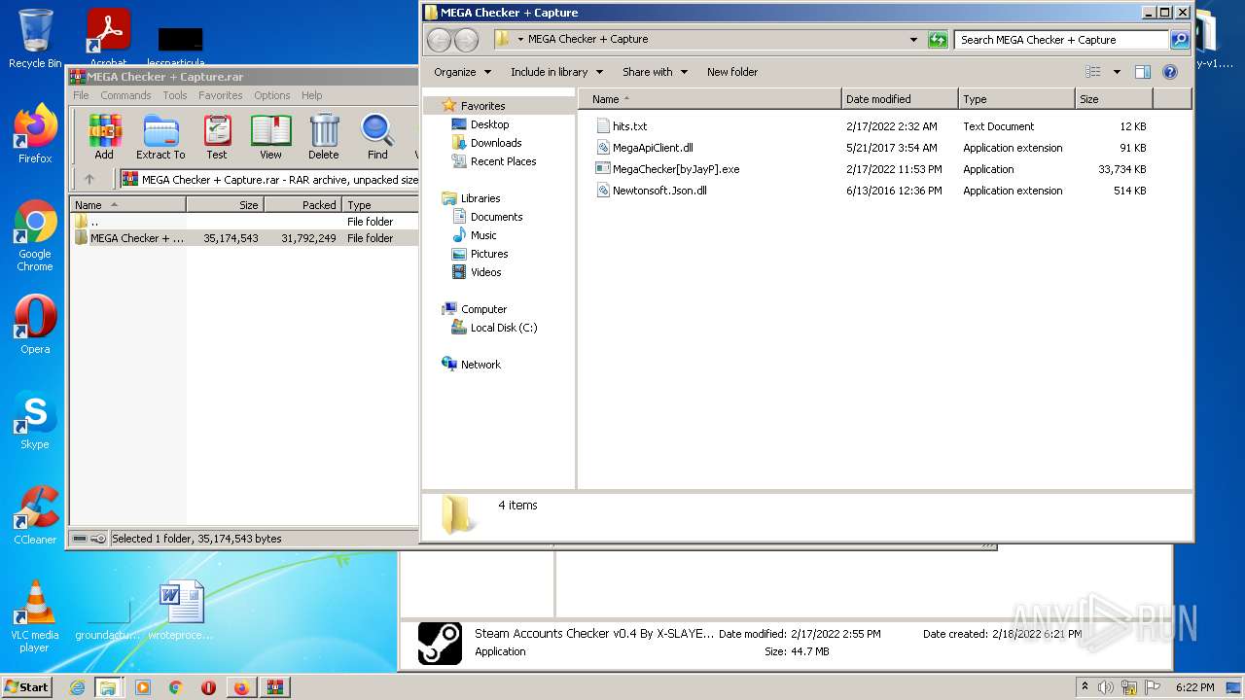Click the Add icon in WinRAR toolbar
Viewport: 1245px width, 700px height.
(104, 137)
